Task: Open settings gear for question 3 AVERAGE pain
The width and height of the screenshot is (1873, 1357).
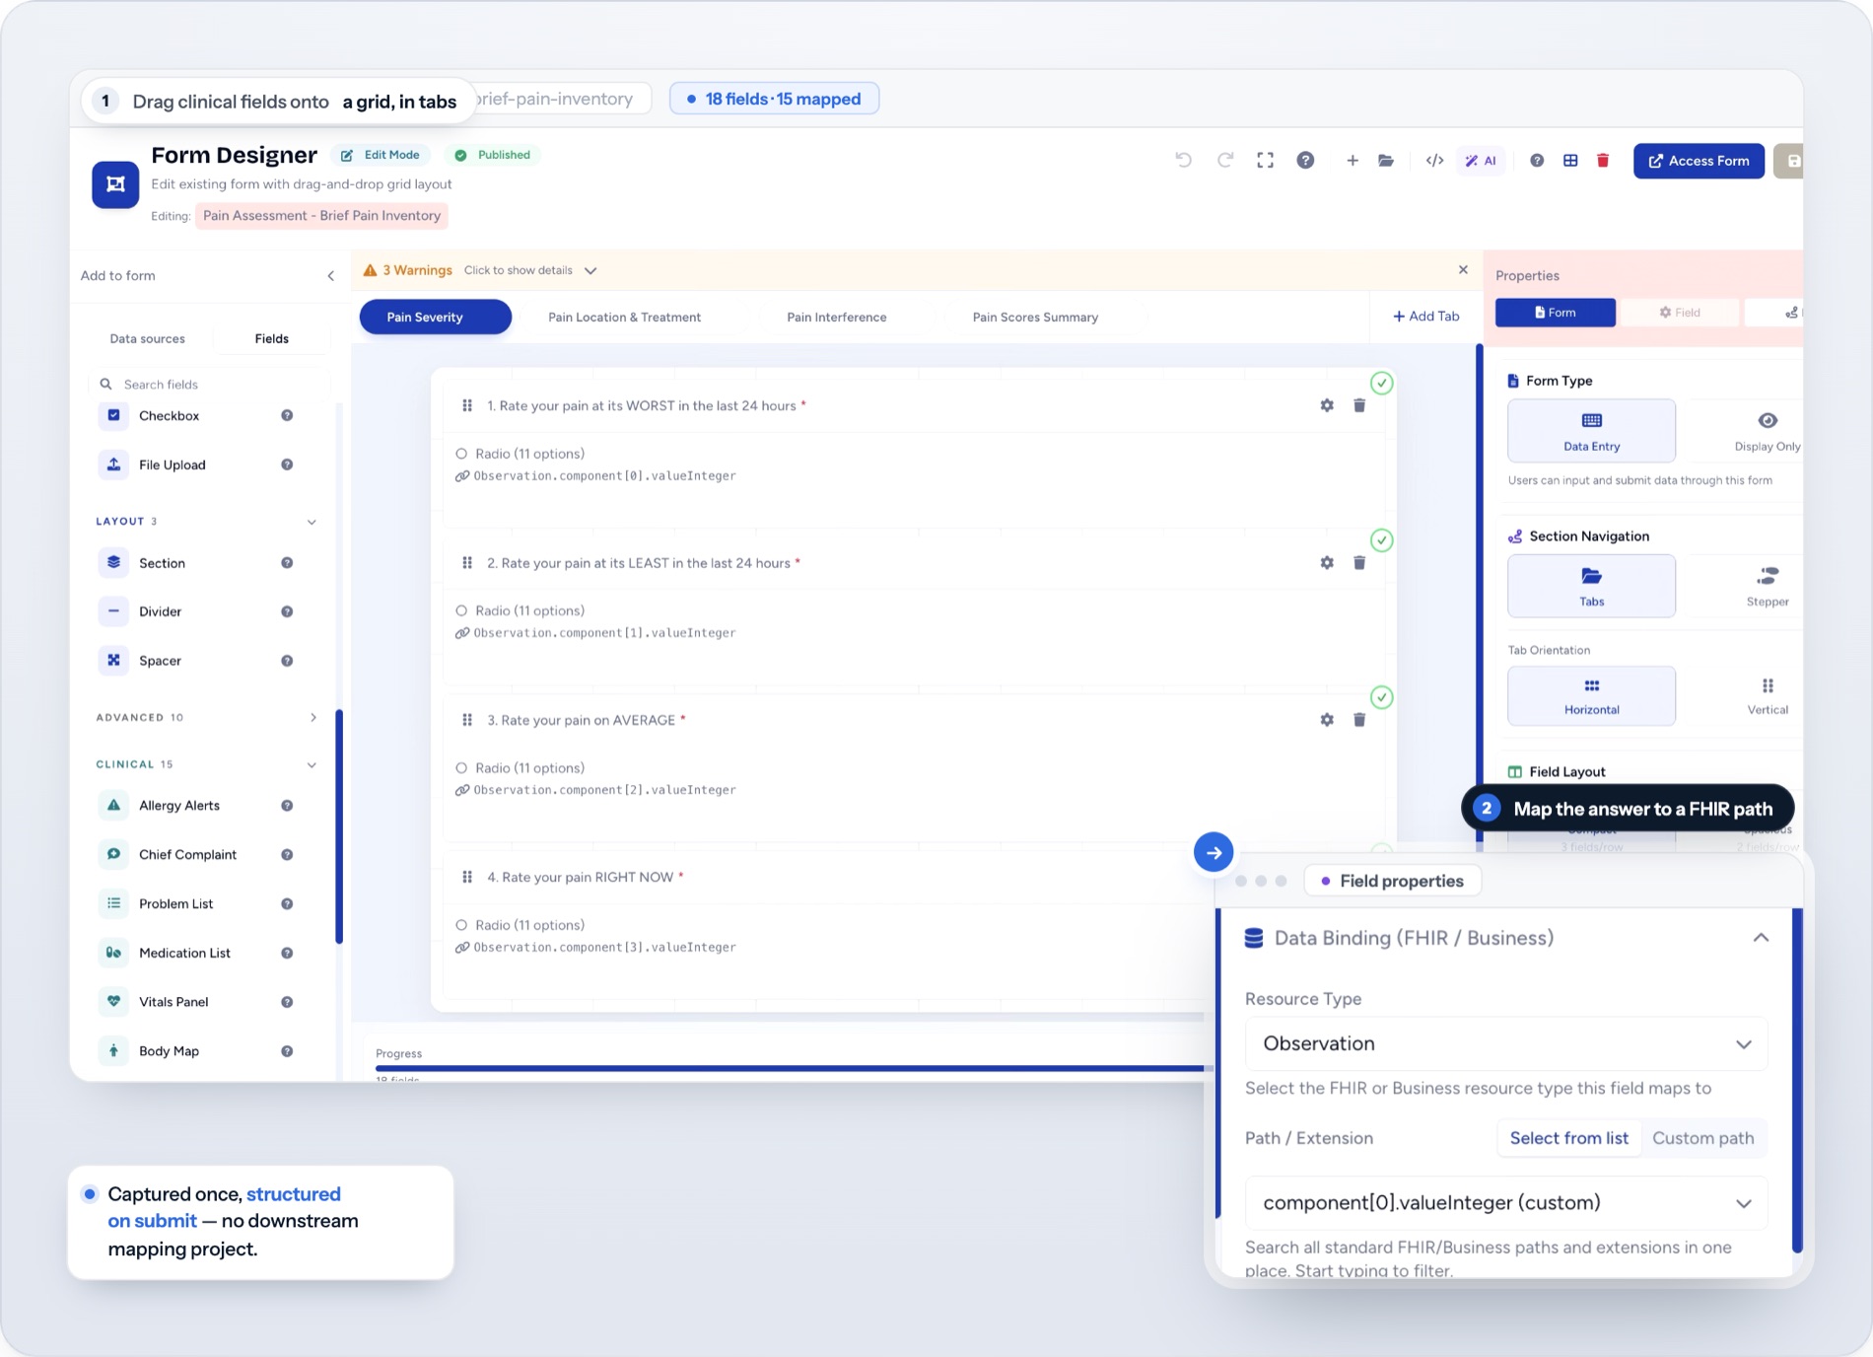Action: click(1327, 720)
